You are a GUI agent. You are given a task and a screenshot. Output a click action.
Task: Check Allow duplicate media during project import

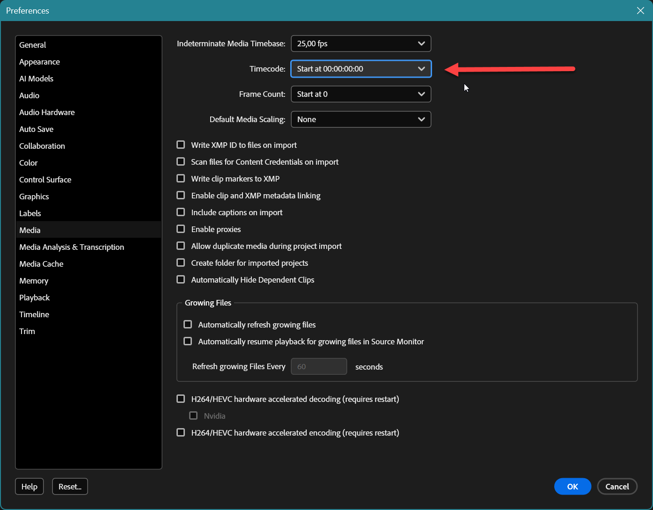[x=181, y=246]
